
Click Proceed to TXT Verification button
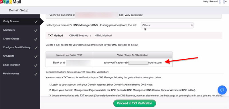click(x=135, y=103)
